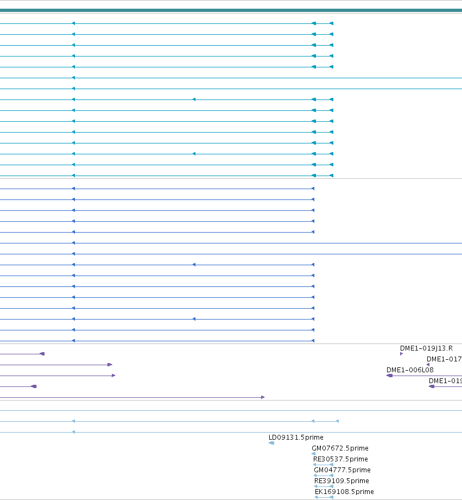
Task: Click the LD09131.5prime label
Action: (296, 437)
